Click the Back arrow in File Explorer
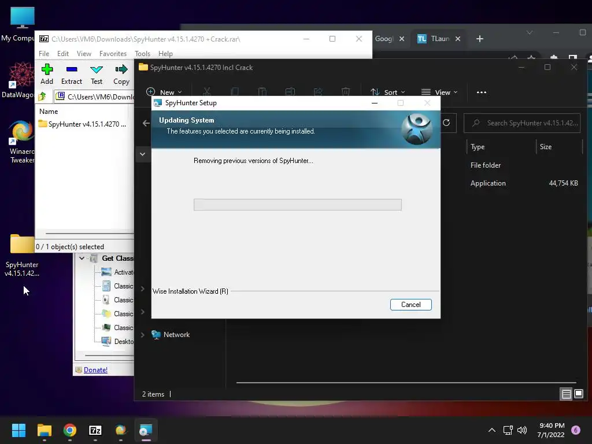Screen dimensions: 592x444 tap(146, 123)
